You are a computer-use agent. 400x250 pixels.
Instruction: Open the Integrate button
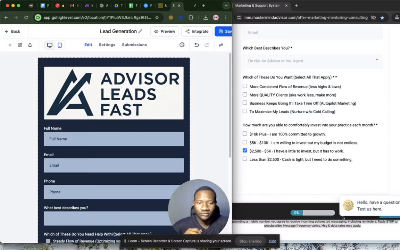click(197, 31)
